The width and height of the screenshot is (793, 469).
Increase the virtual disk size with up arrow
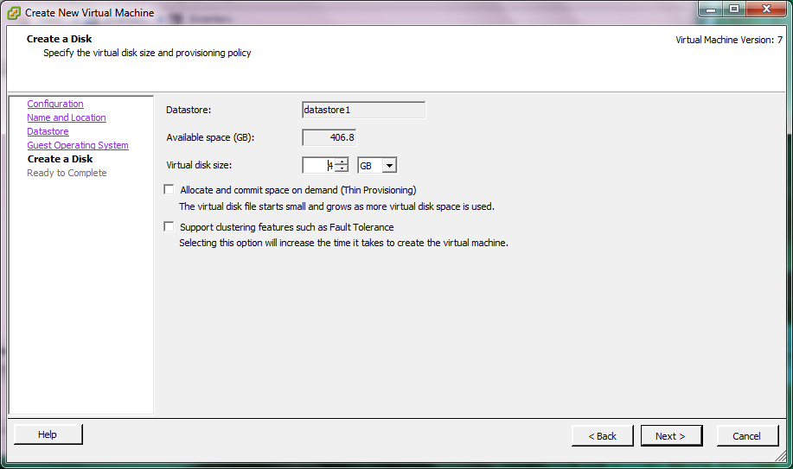342,162
